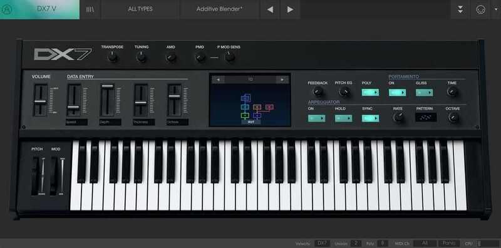Select previous algorithm in display
Viewport: 501px width, 248px height.
[218, 80]
